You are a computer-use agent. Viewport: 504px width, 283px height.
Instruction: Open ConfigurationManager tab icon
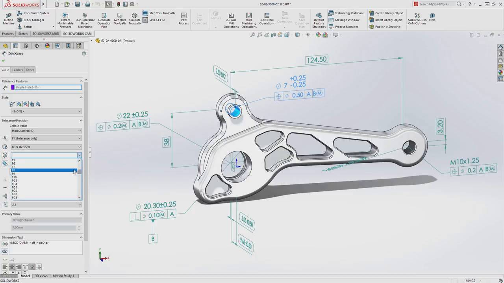pos(26,46)
